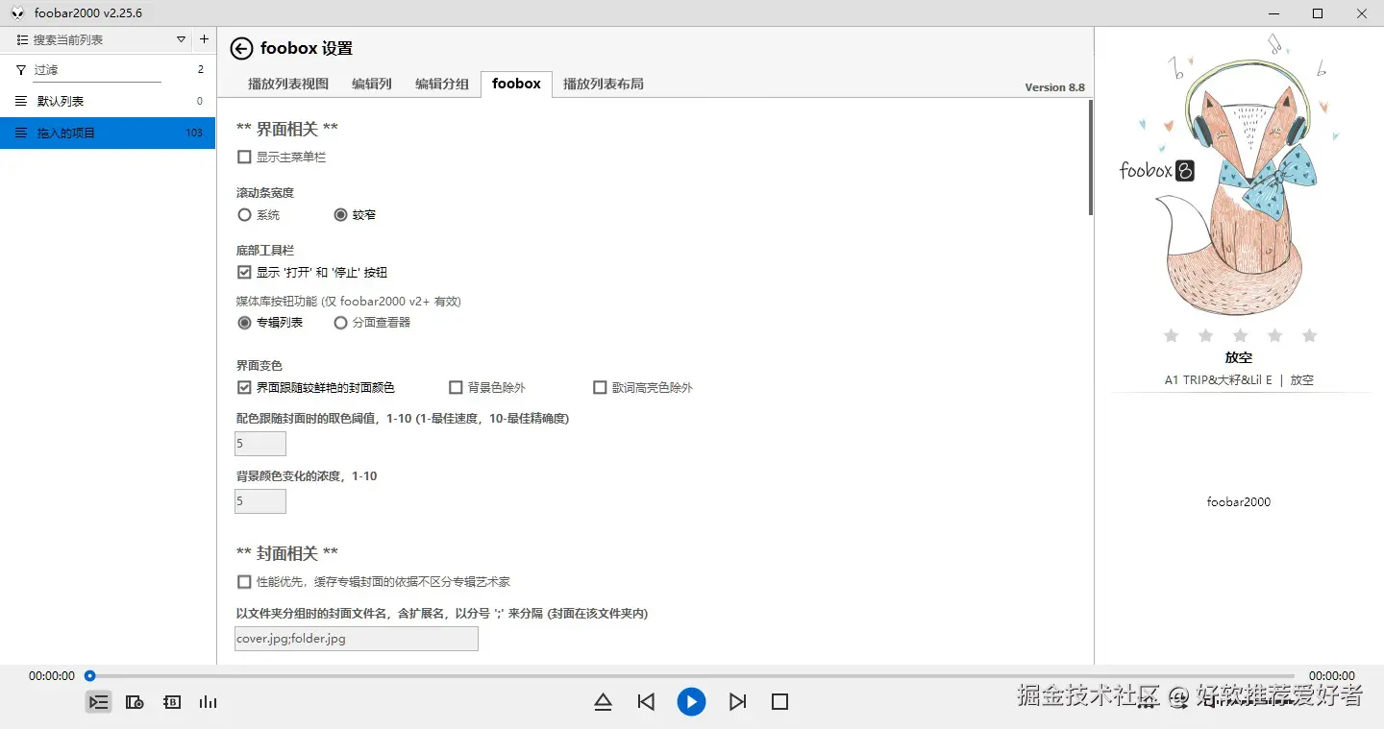The image size is (1384, 729).
Task: Click the funnel filter icon
Action: pos(21,70)
